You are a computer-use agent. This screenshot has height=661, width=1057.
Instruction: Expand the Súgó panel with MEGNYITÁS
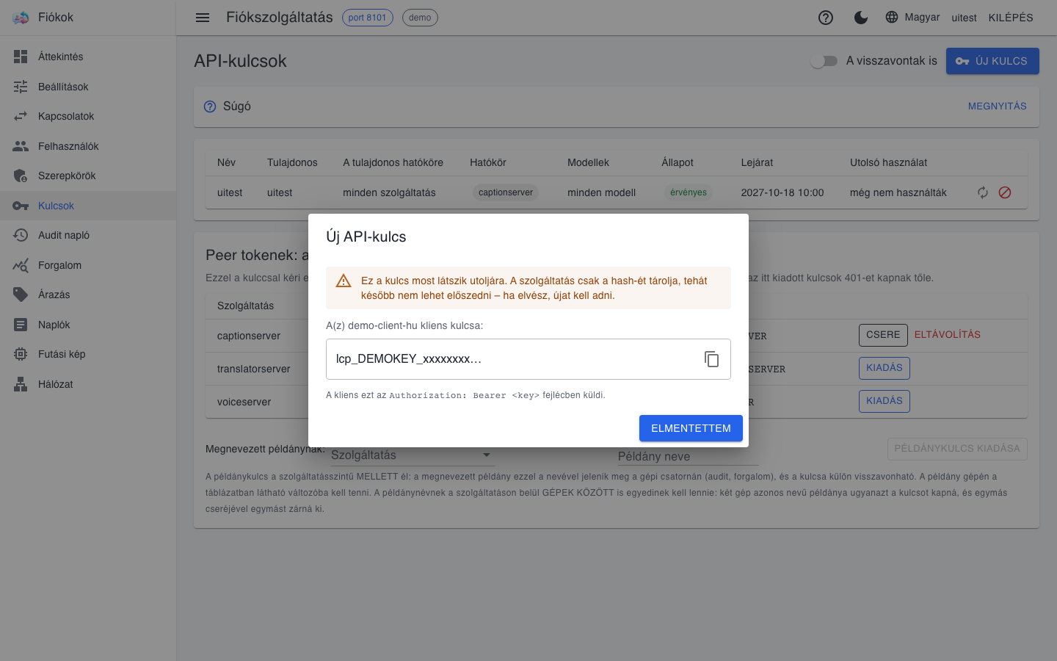pos(997,106)
